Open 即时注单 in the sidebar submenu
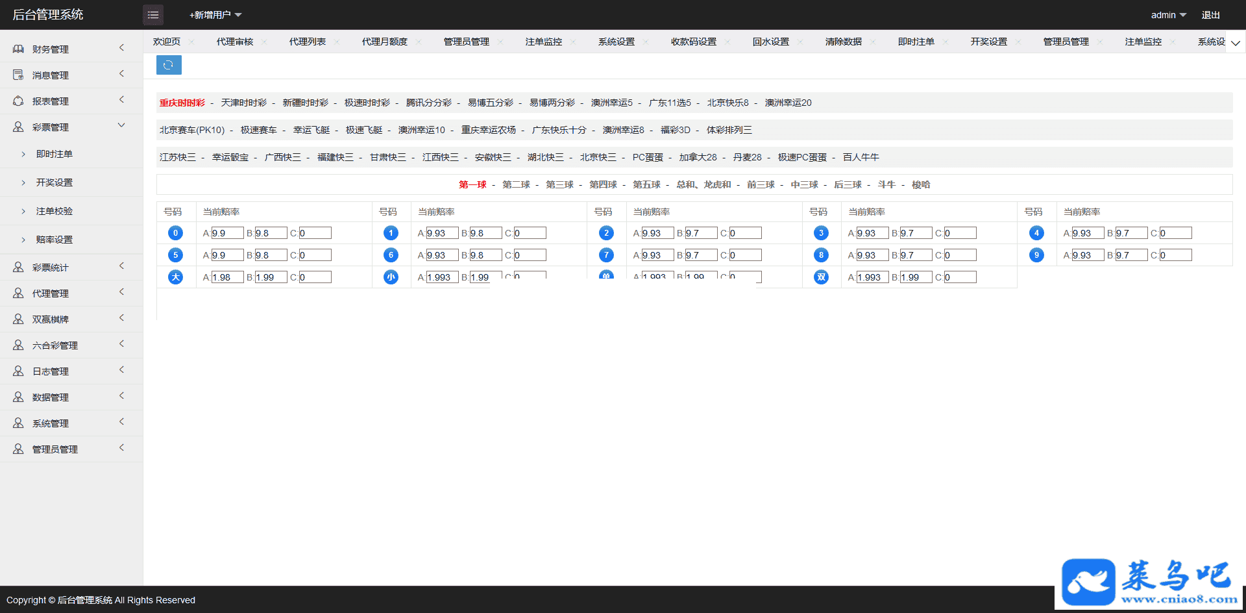The image size is (1246, 613). click(x=55, y=154)
